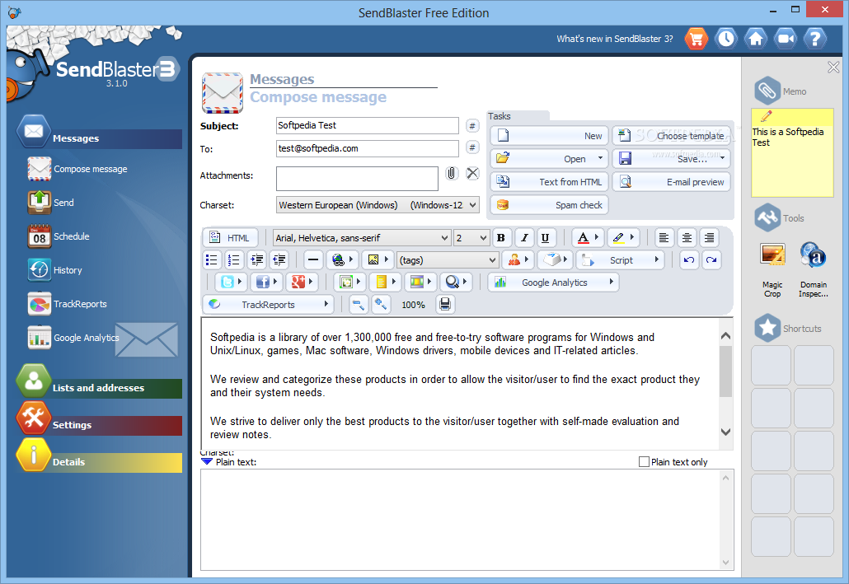Viewport: 849px width, 584px height.
Task: Redo the last edit
Action: pos(711,260)
